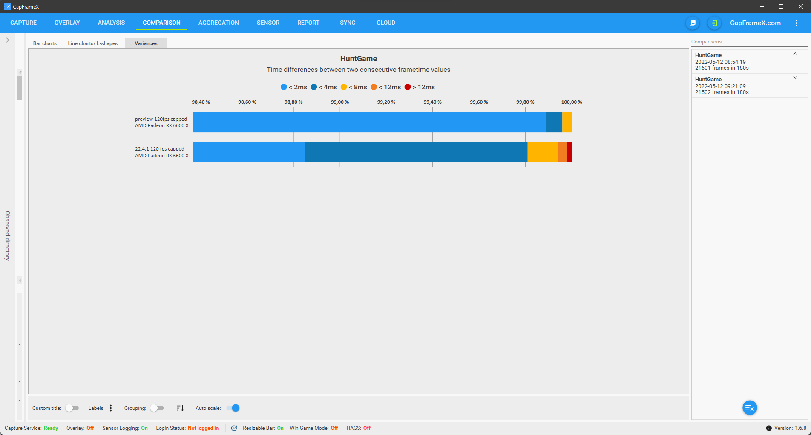Click the sidebar scroll down arrow

[x=20, y=280]
